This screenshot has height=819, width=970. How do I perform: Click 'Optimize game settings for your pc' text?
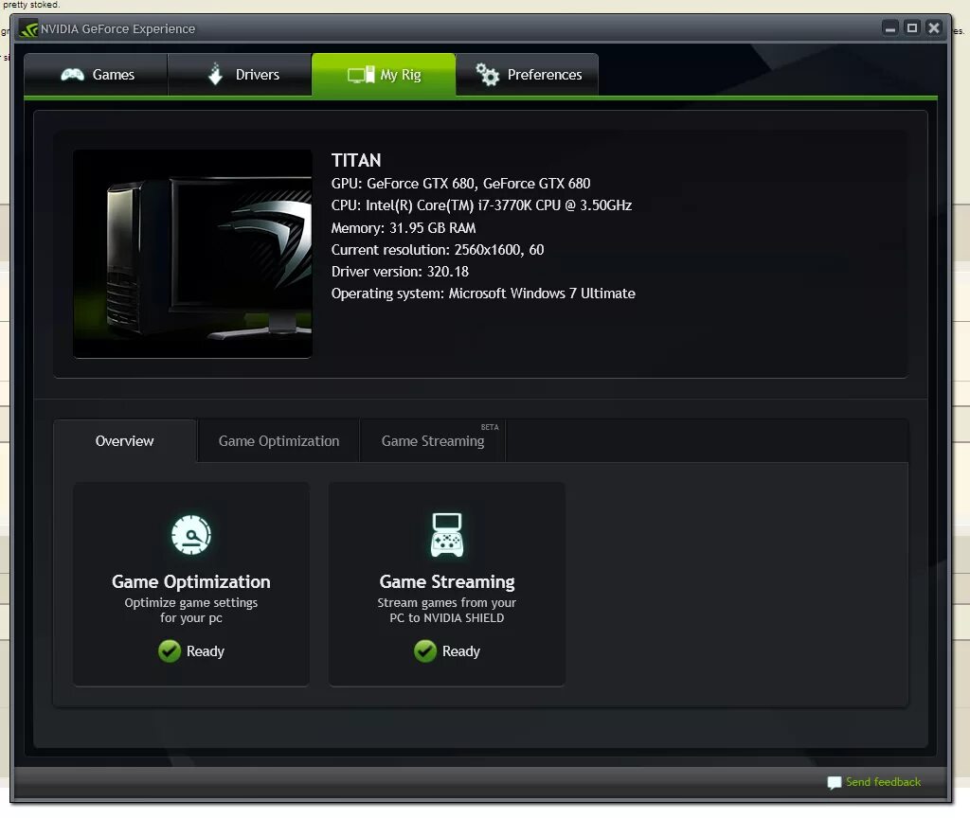[191, 610]
